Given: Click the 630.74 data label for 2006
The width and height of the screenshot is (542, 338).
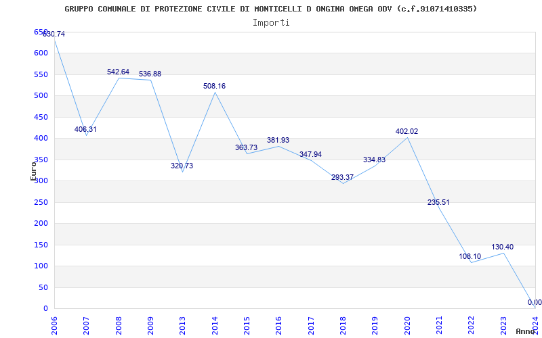Looking at the screenshot, I should coord(54,34).
